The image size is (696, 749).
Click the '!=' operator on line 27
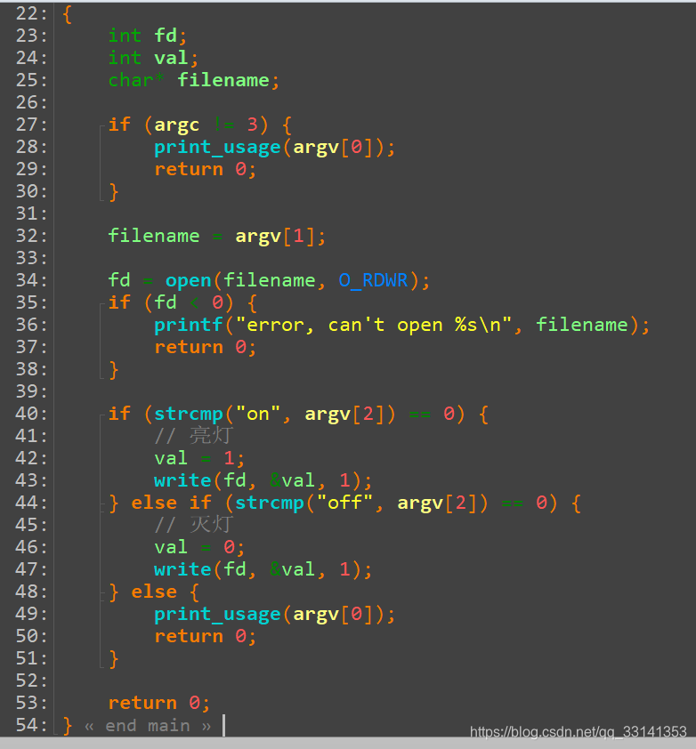[x=223, y=125]
